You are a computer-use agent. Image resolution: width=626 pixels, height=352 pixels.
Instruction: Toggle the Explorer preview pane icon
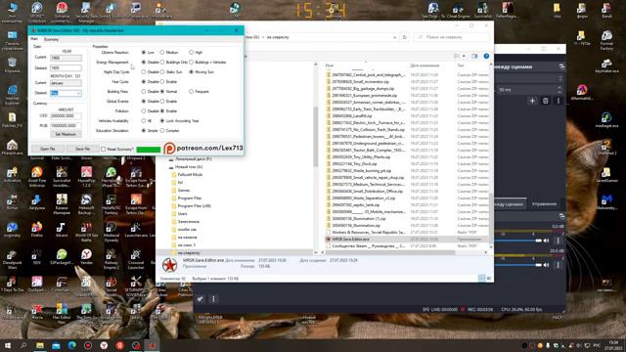click(x=474, y=57)
